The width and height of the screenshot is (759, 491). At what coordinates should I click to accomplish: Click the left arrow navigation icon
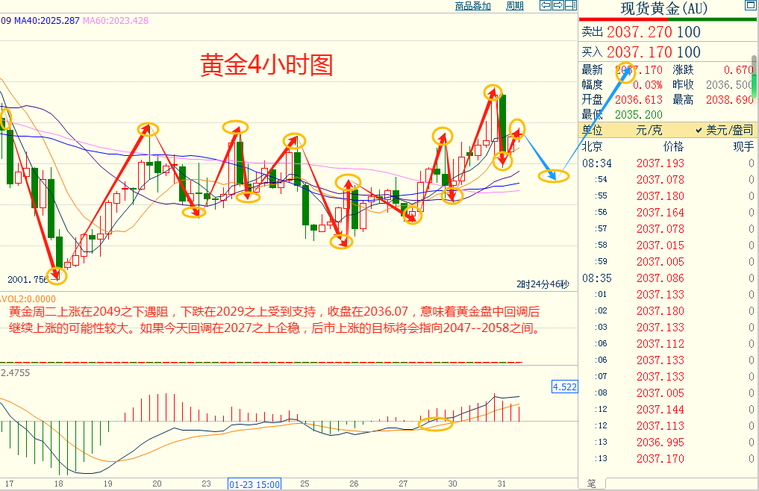(546, 5)
